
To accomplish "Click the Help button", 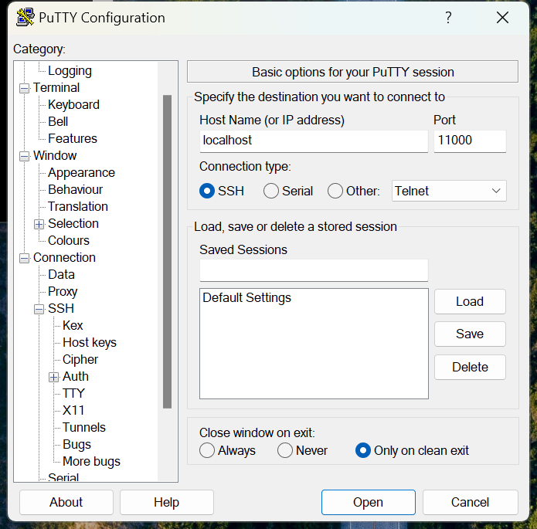I will [x=166, y=502].
